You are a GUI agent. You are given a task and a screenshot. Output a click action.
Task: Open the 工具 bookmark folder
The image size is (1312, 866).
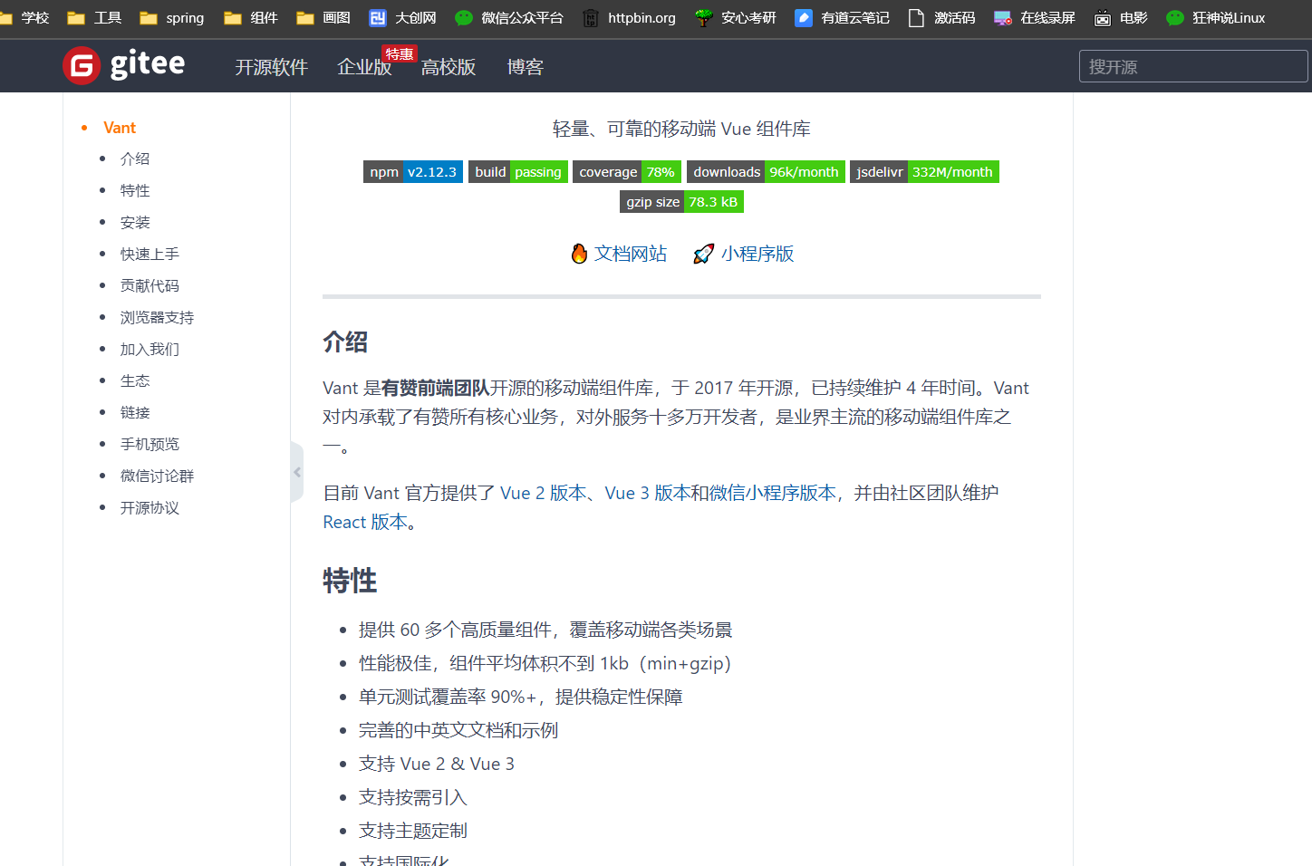95,18
